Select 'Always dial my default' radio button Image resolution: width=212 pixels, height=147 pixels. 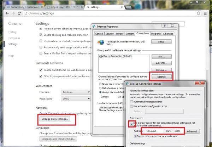pos(100,92)
